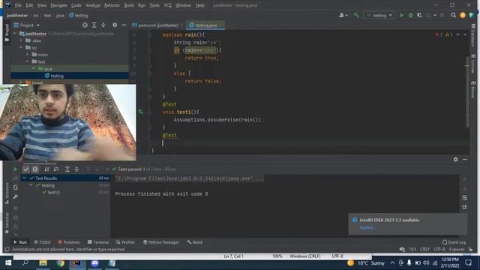Toggle show ignored tests button
Screen dimensions: 480x270
click(x=35, y=169)
